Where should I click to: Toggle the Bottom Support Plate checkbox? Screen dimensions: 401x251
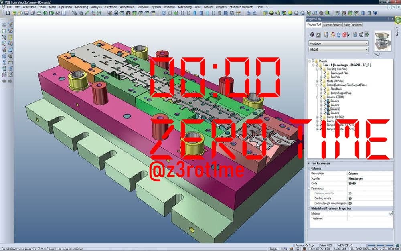[325, 93]
